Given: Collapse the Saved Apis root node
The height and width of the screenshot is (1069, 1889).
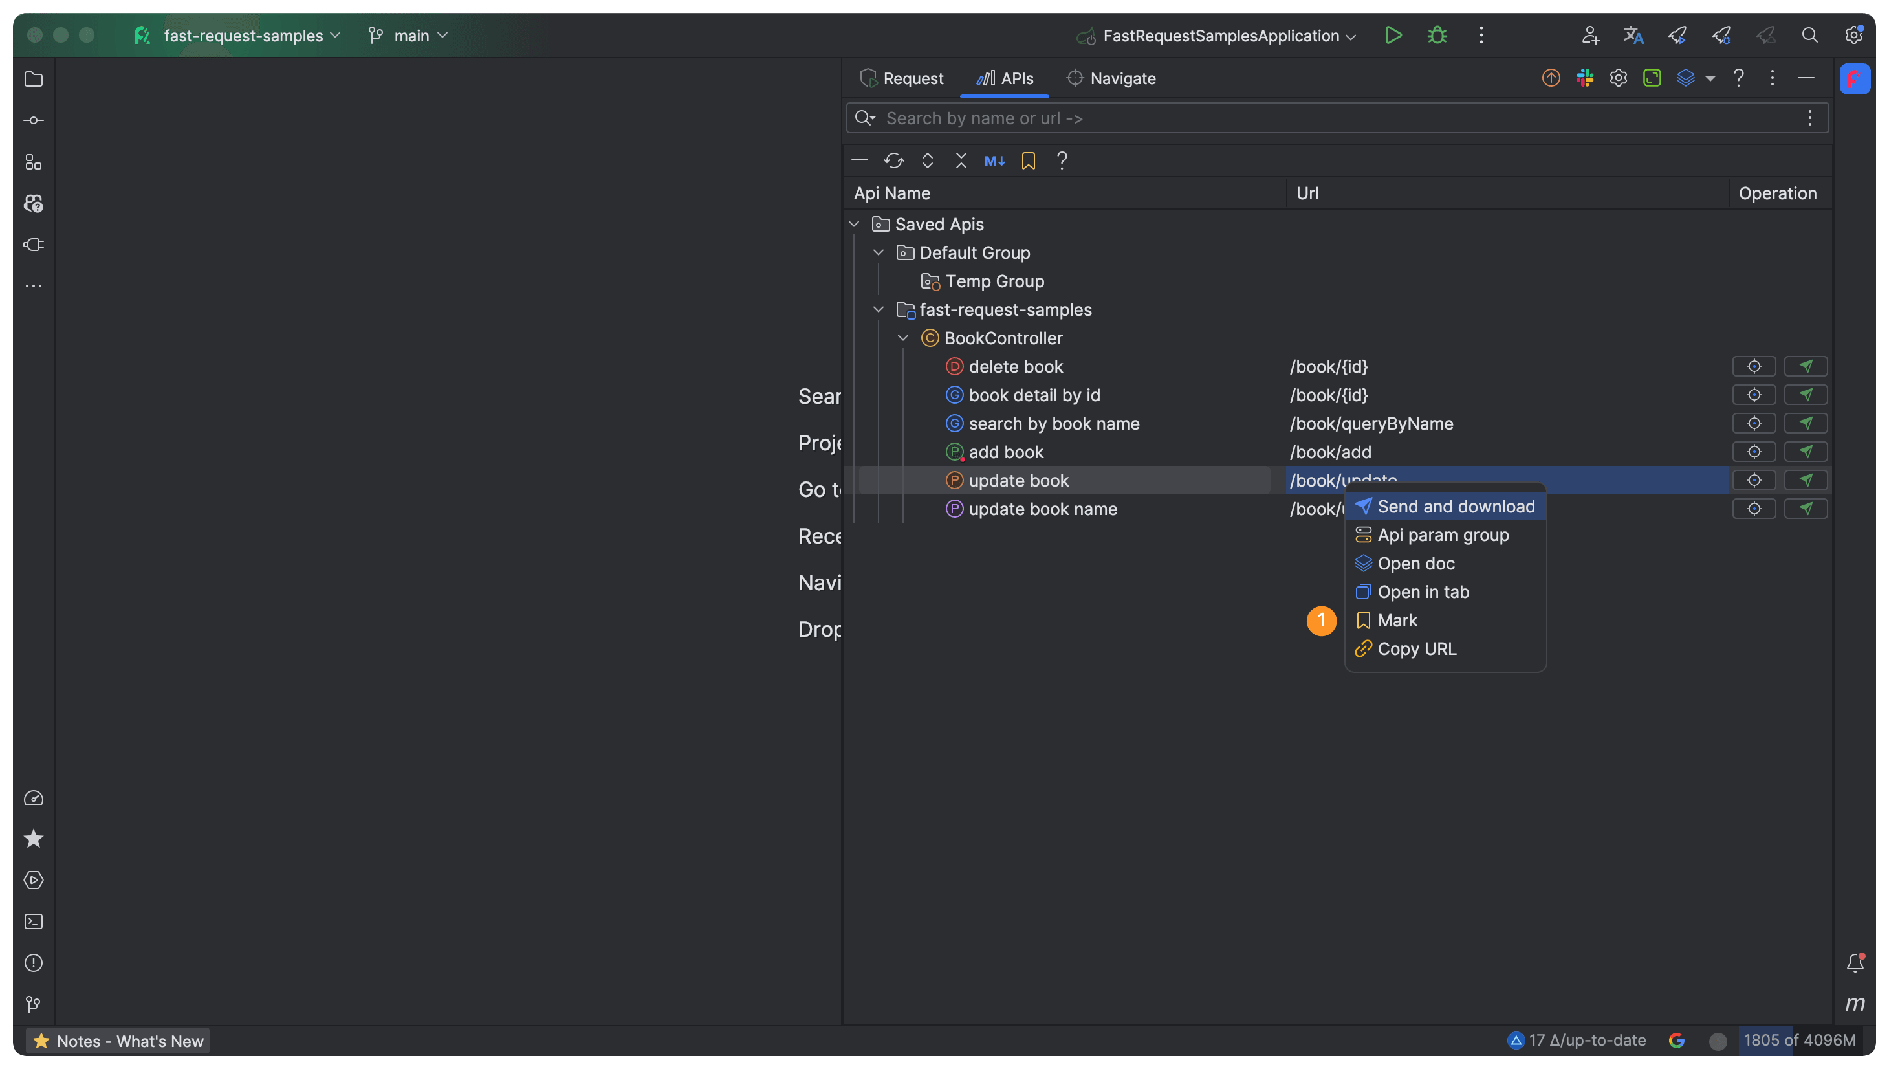Looking at the screenshot, I should (x=854, y=224).
